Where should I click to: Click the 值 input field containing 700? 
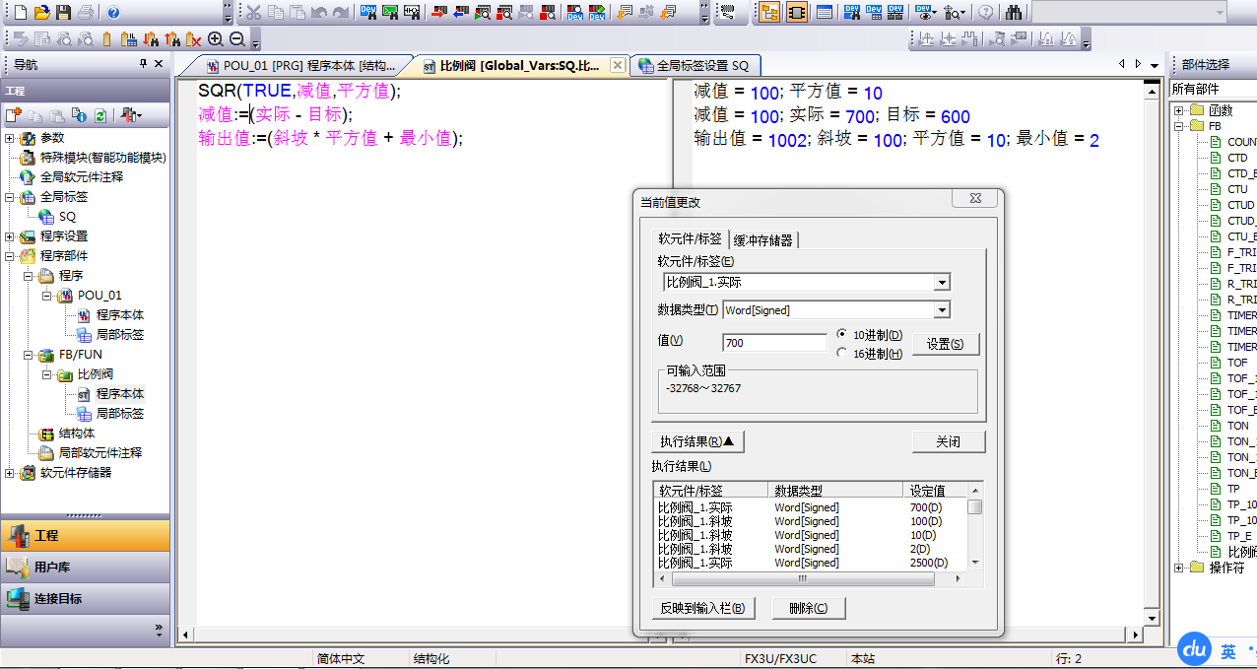pos(774,343)
